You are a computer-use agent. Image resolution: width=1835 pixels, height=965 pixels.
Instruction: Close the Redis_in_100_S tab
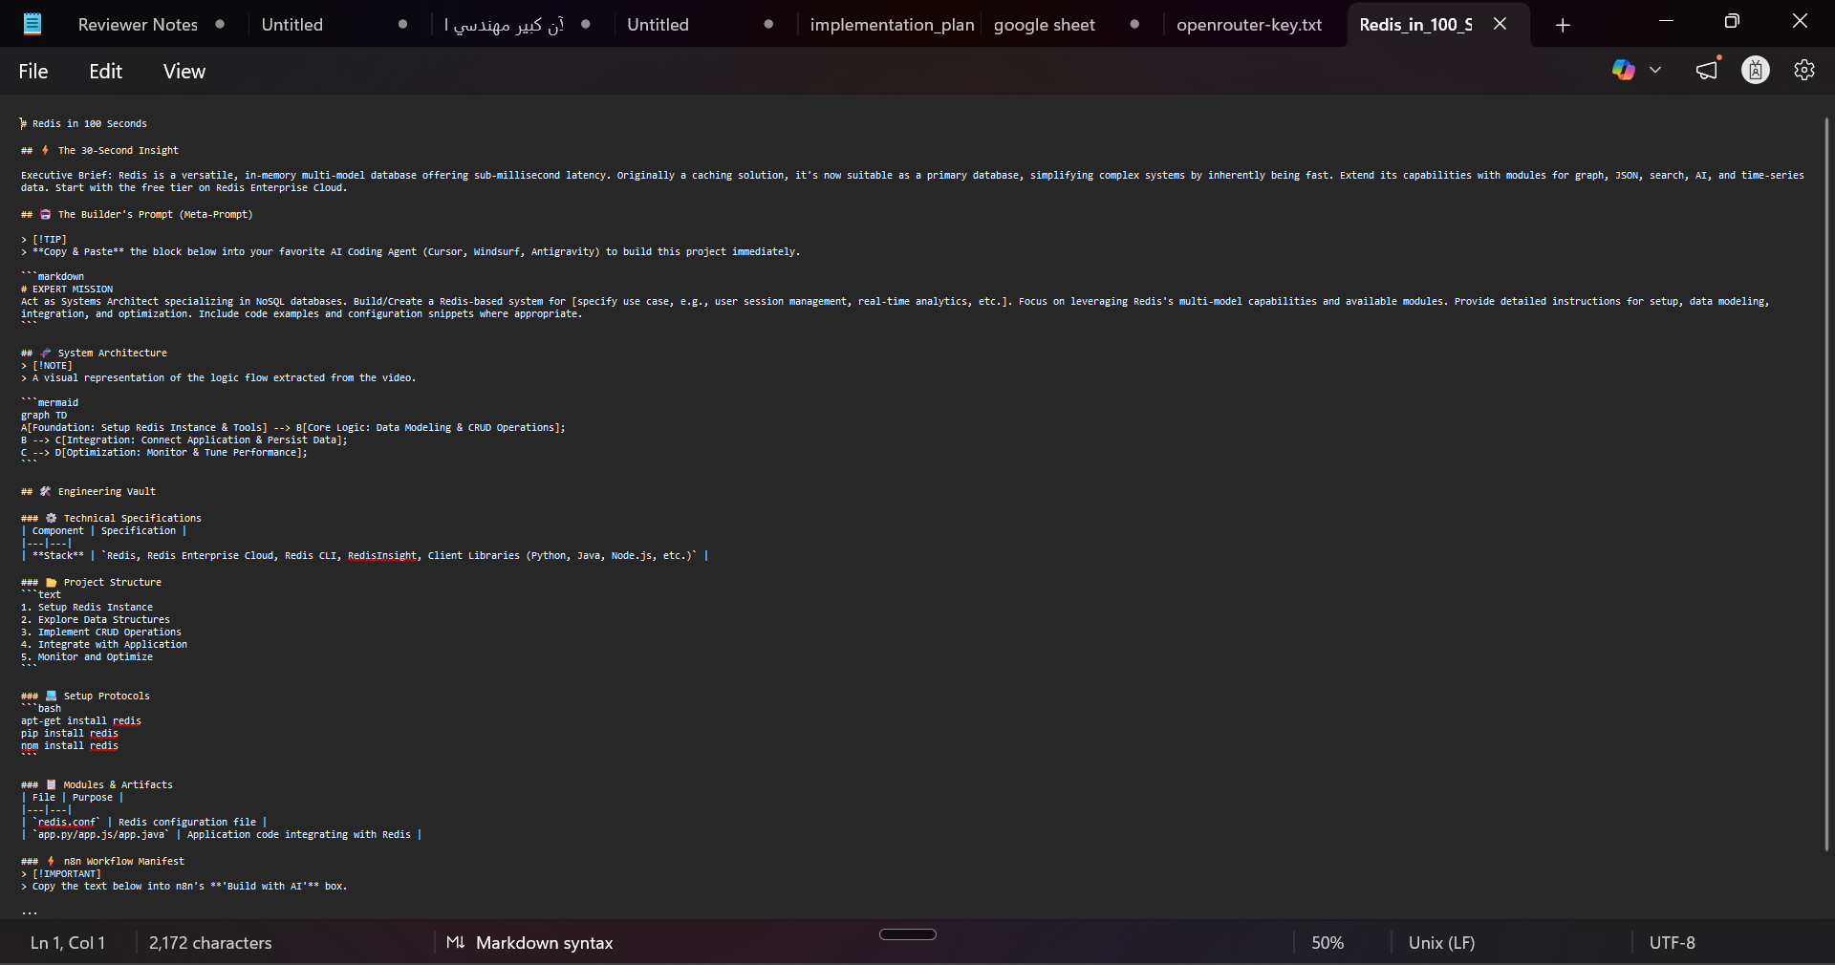click(x=1500, y=24)
